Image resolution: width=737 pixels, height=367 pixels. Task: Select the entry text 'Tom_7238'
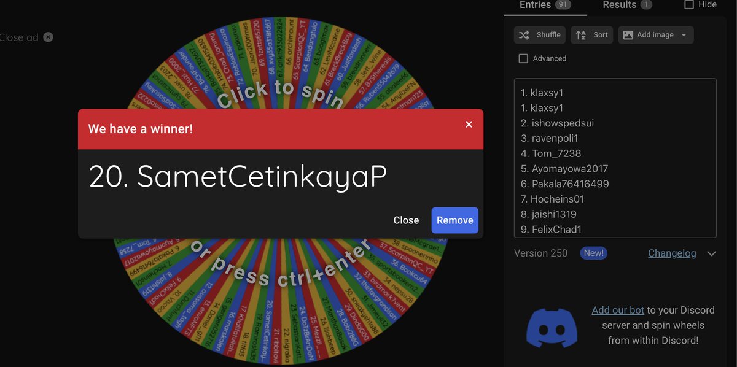556,153
